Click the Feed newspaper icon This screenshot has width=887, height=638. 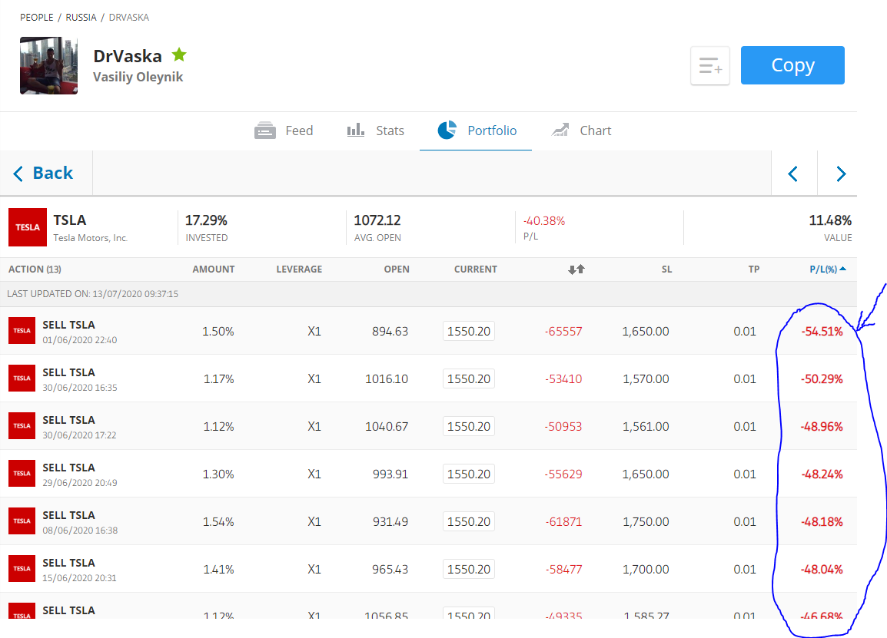264,131
